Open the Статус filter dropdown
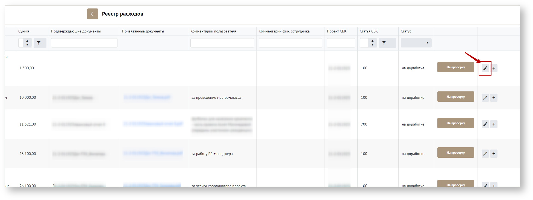The height and width of the screenshot is (200, 533). tap(416, 43)
